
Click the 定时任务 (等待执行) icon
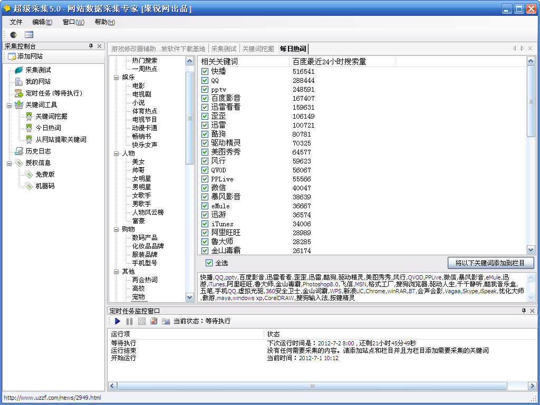pyautogui.click(x=19, y=93)
